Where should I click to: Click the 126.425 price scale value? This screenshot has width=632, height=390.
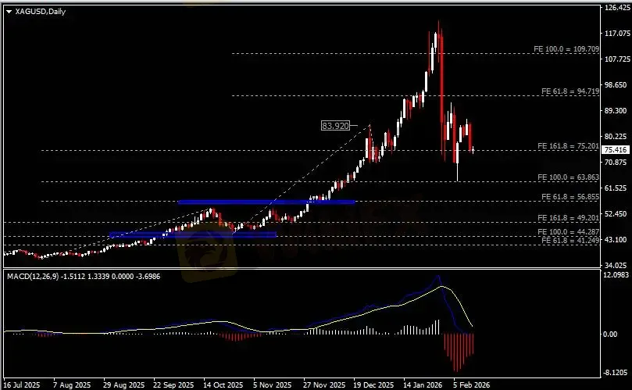coord(616,7)
